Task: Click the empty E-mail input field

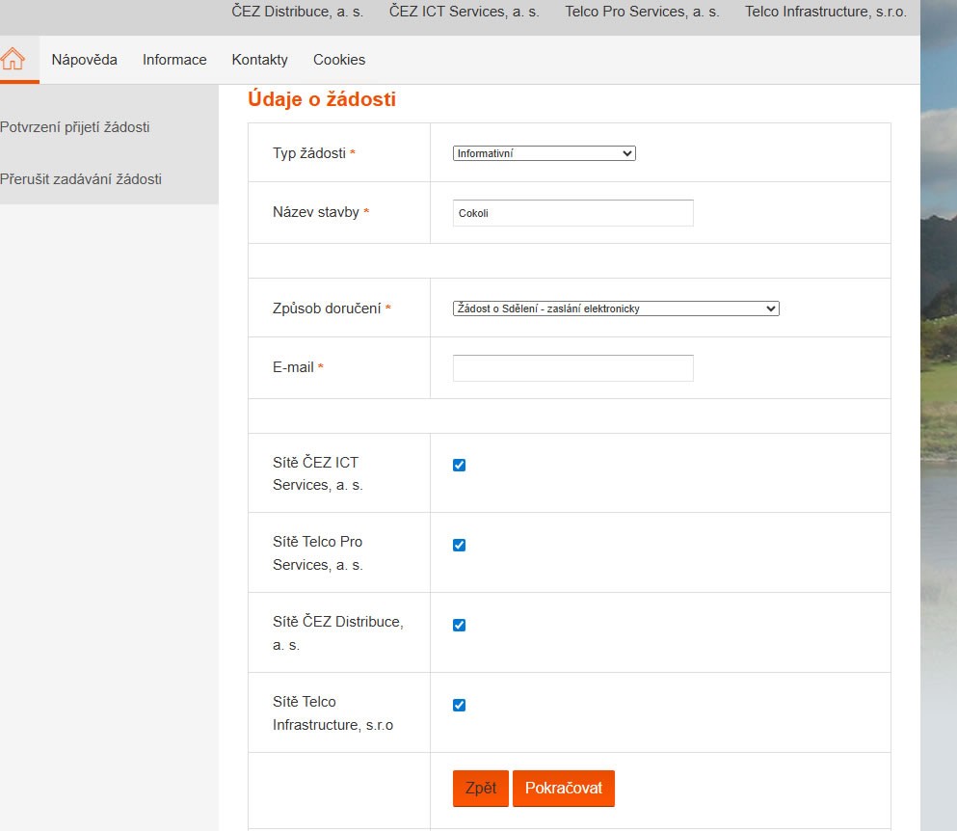Action: 572,368
